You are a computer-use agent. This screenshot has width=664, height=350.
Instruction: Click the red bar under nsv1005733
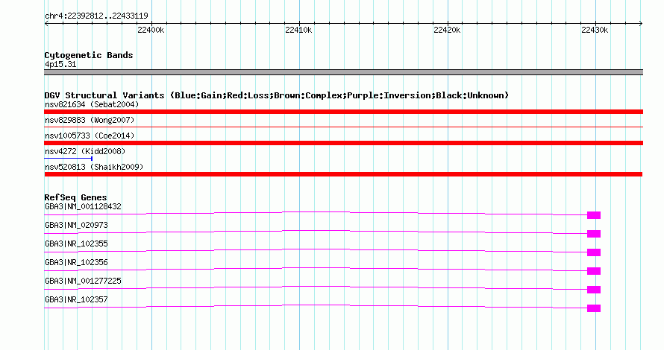343,143
